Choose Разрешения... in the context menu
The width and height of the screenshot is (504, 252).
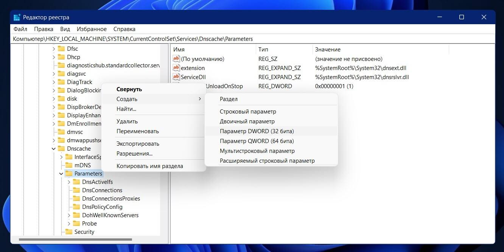154,154
